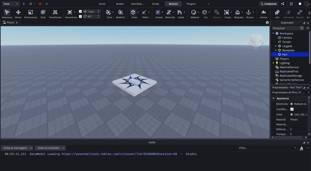Select the Place1 document tab
The image size is (311, 171).
pyautogui.click(x=10, y=23)
